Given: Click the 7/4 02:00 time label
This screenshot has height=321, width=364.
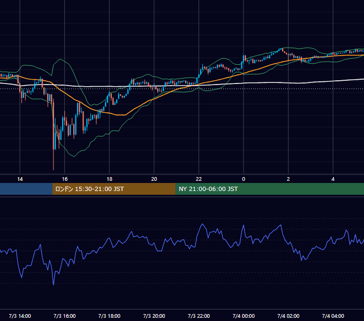Looking at the screenshot, I should (x=289, y=316).
